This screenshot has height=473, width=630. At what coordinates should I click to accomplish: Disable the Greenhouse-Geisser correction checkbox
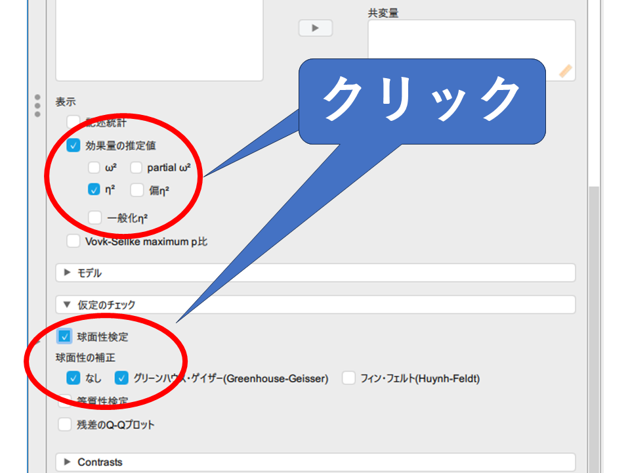point(121,378)
